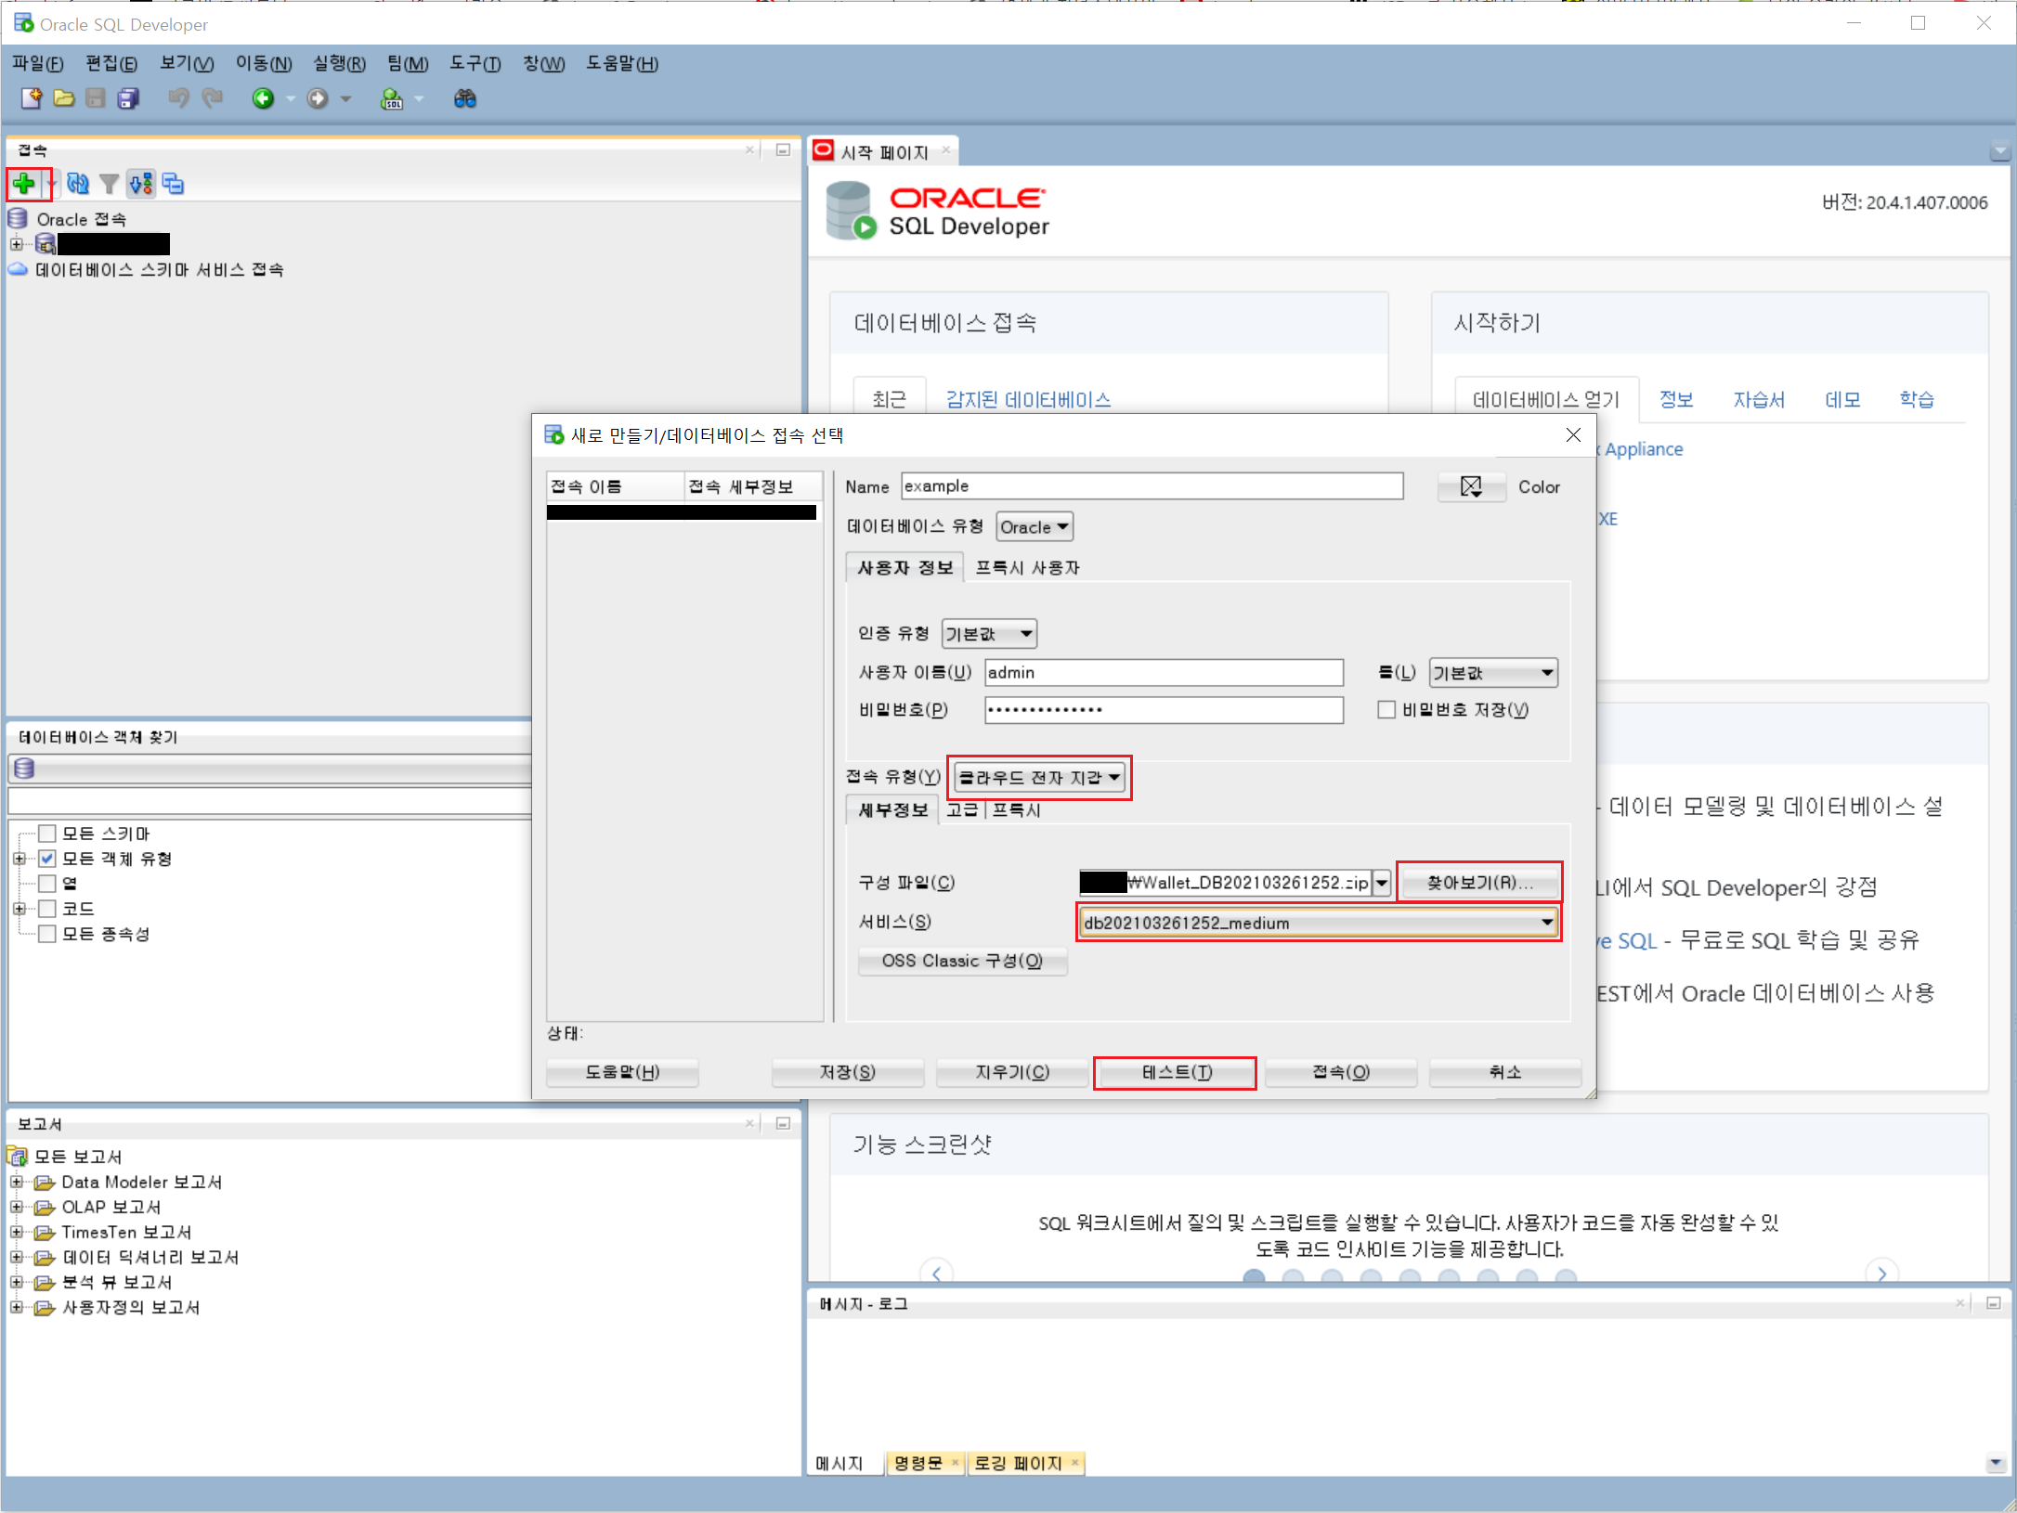Click the green plus new connection icon
Screen dimensions: 2017x1513
click(x=24, y=184)
